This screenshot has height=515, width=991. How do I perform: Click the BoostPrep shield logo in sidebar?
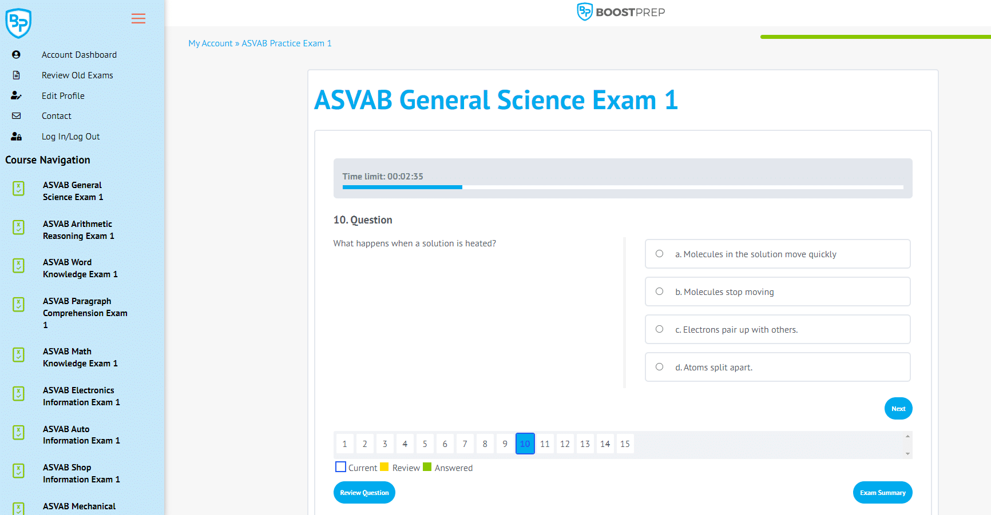(x=18, y=23)
